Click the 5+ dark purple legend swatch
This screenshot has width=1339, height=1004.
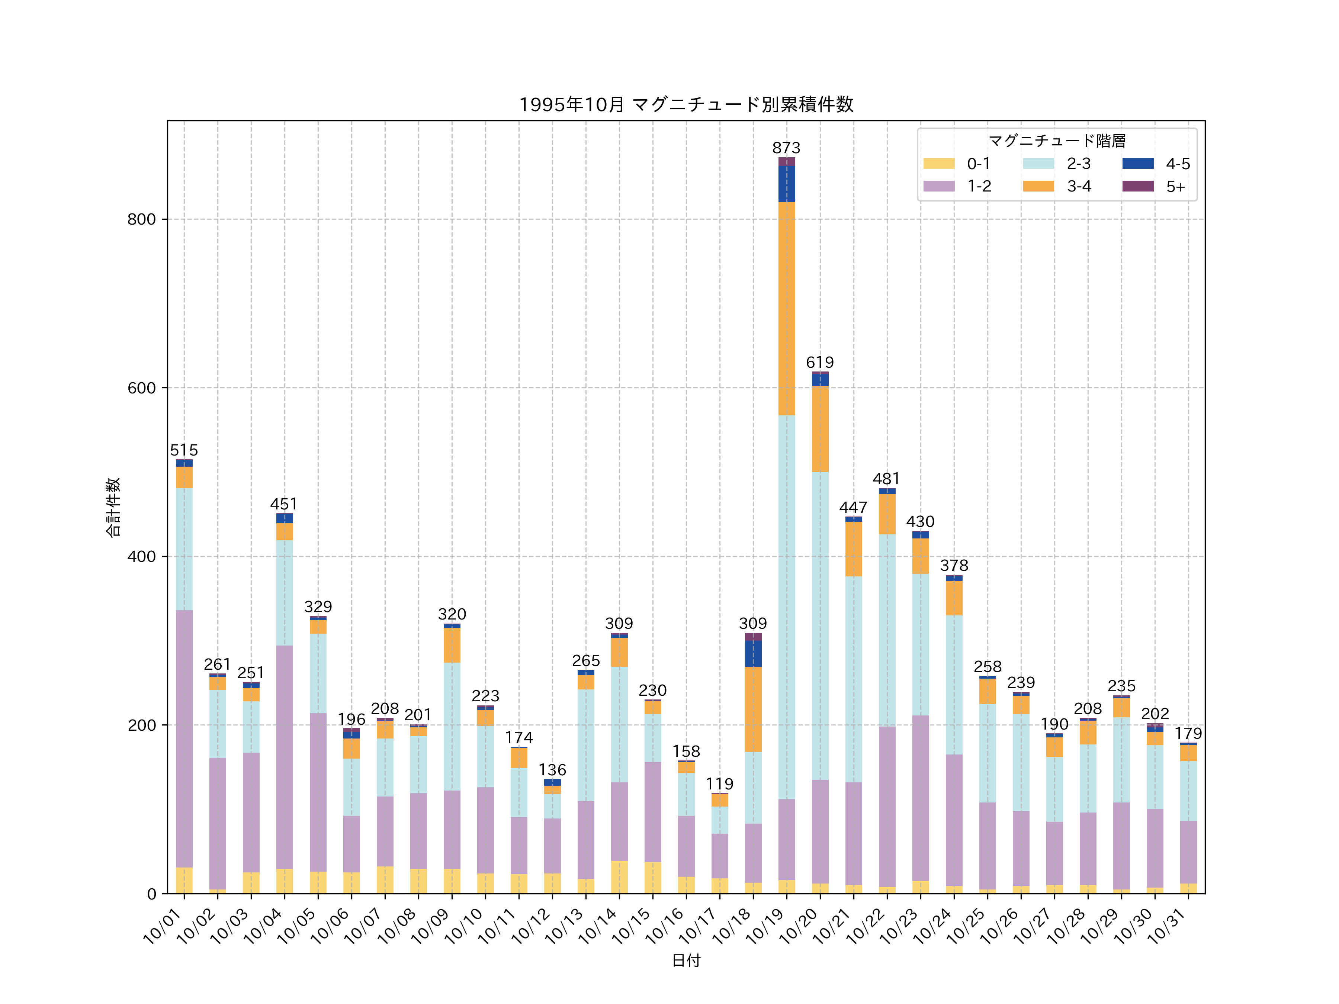[1137, 186]
